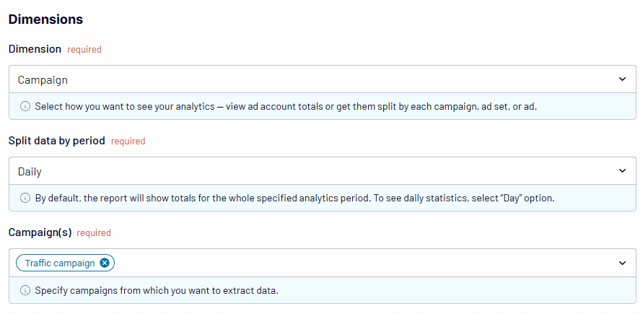Click the empty area in the Campaign(s) field
This screenshot has height=314, width=643.
(365, 263)
